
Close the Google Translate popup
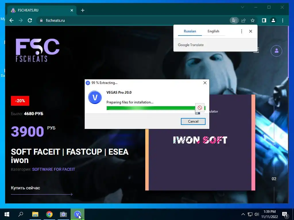pyautogui.click(x=250, y=31)
